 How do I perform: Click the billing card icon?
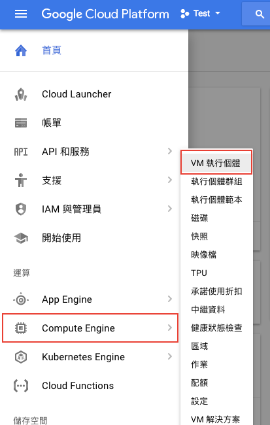[21, 123]
